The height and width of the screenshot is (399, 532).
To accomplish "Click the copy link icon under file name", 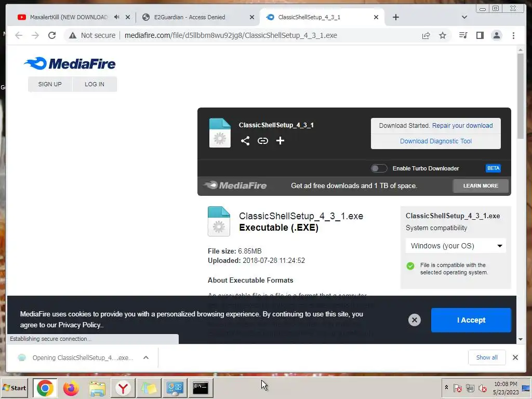I will click(262, 141).
